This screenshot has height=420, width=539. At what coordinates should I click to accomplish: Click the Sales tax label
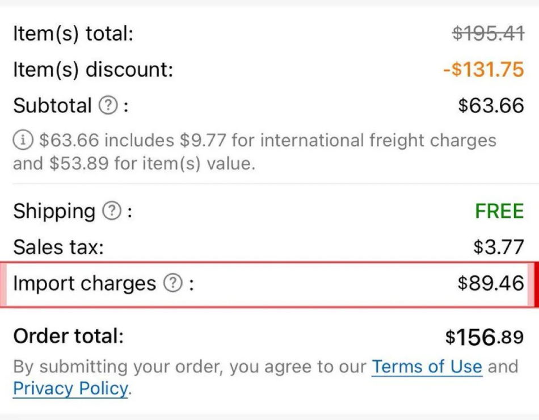click(58, 247)
